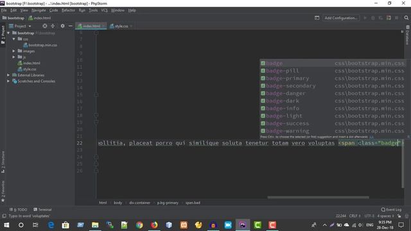Screen dimensions: 411x231
Task: Click the read-only lock icon in status bar
Action: point(399,216)
